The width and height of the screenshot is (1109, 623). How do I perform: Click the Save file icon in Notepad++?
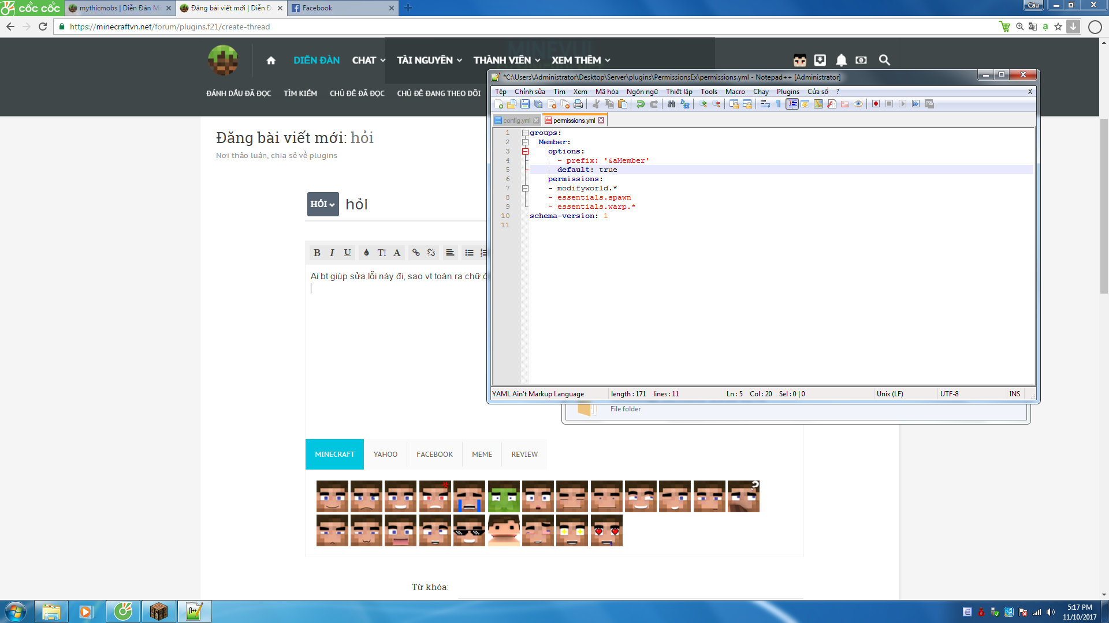point(525,104)
